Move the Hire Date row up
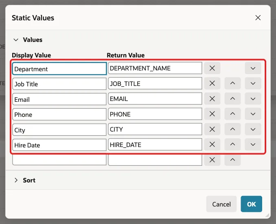Screen dimensions: 276x224 pyautogui.click(x=232, y=145)
